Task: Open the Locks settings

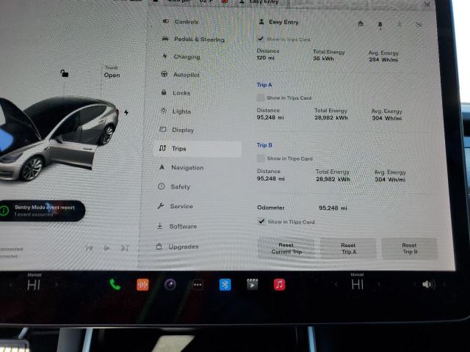Action: [176, 93]
